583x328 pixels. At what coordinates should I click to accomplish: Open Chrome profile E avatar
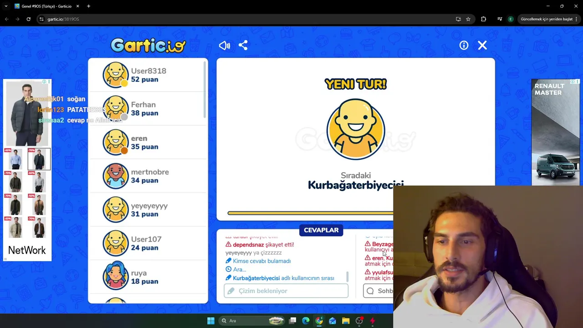511,19
